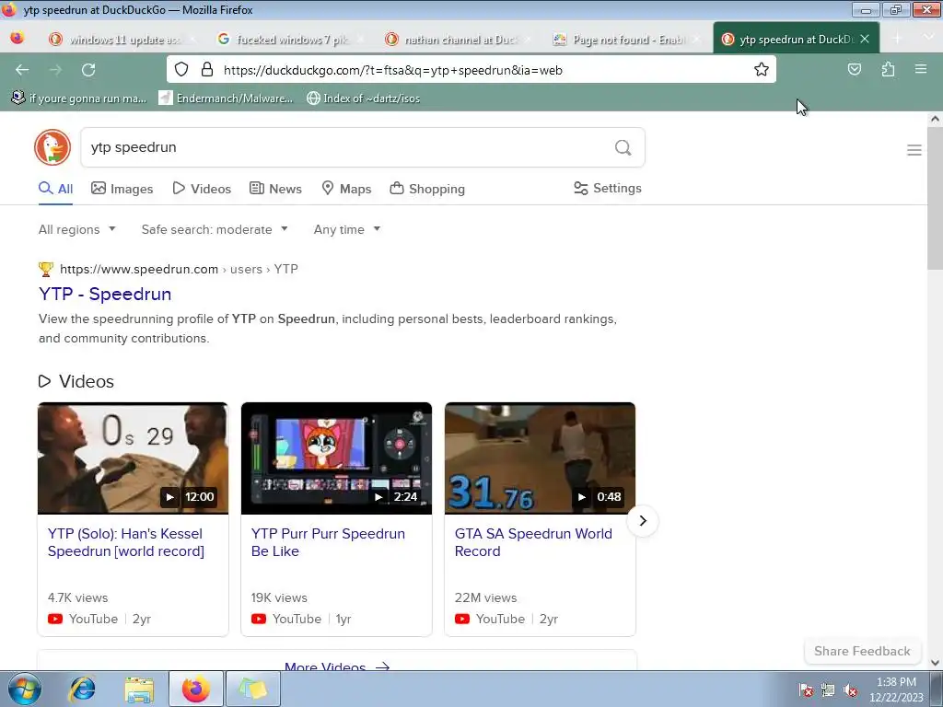
Task: Switch to the windows 11 update tab
Action: click(x=122, y=39)
